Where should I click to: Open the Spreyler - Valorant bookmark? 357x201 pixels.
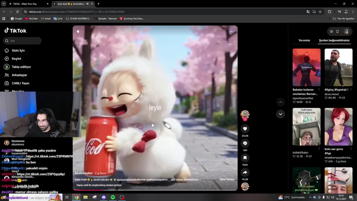105,18
